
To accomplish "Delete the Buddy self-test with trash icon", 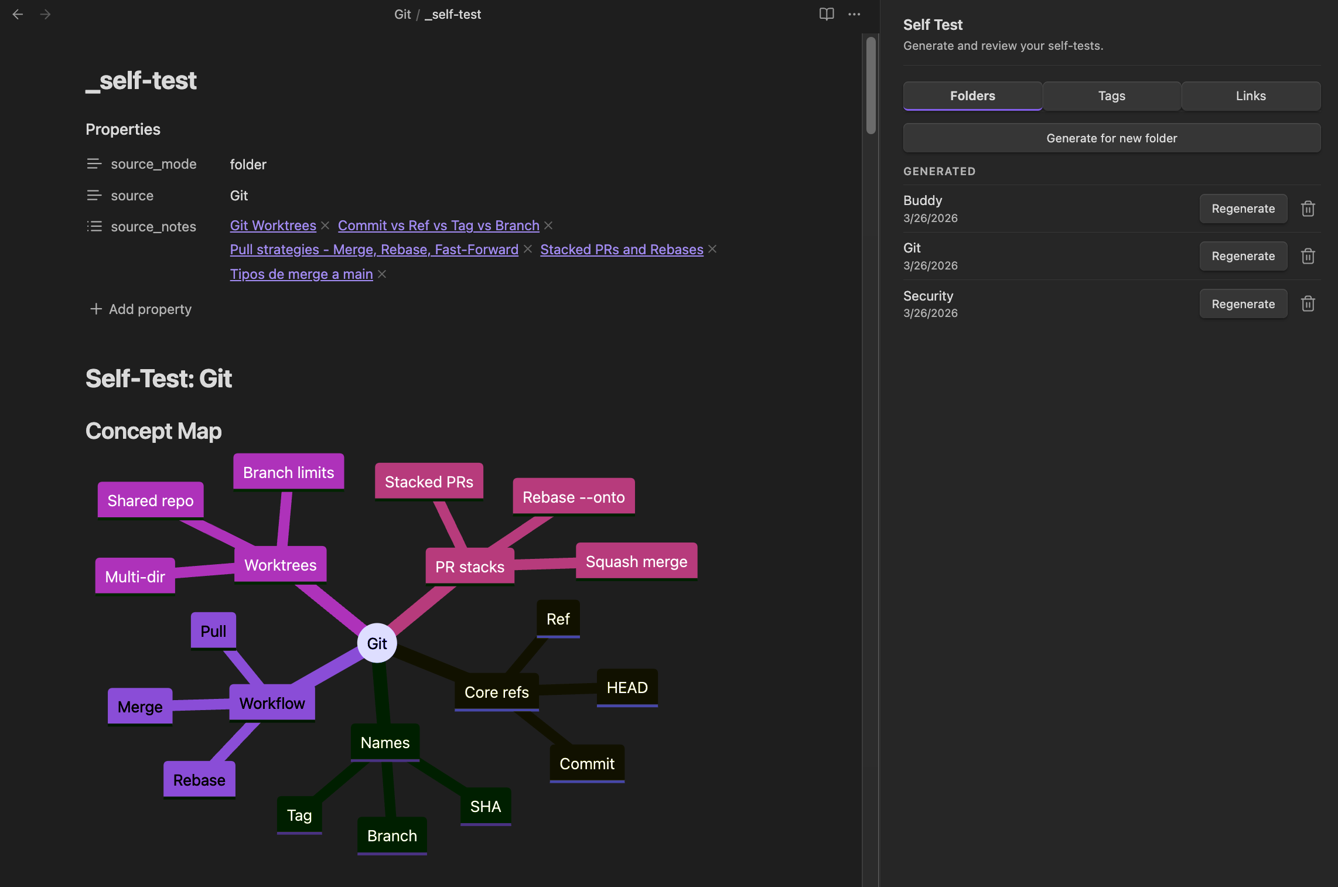I will click(x=1308, y=209).
